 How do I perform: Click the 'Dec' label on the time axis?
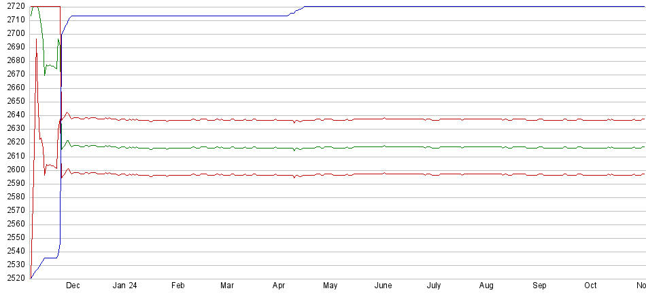(x=73, y=286)
